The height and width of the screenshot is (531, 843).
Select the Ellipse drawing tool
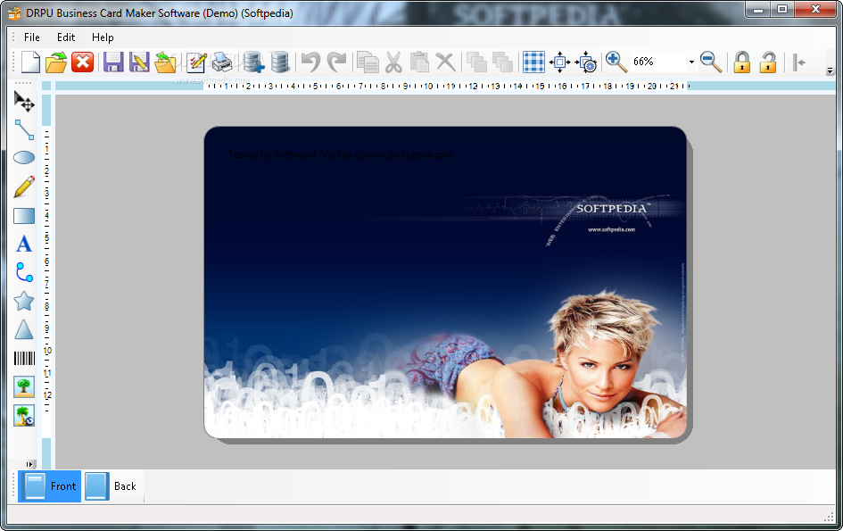24,158
